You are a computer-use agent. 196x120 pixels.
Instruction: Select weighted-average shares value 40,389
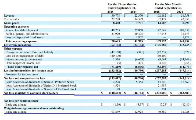tap(162, 112)
